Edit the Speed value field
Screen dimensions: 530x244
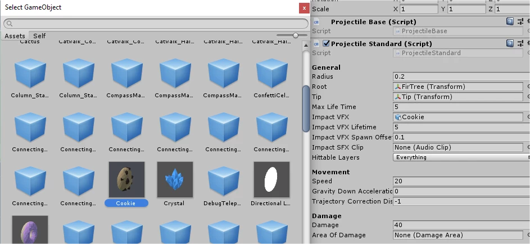461,181
